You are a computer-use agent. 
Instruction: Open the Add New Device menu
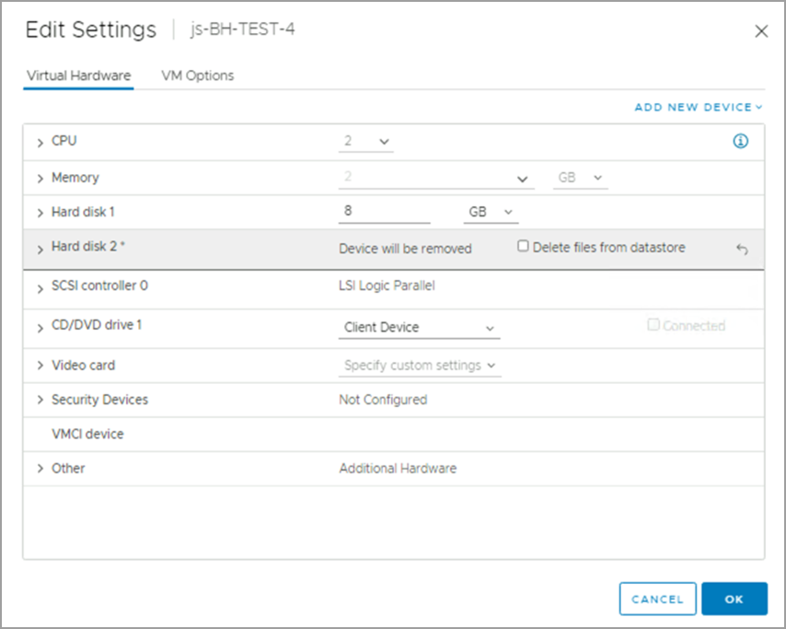[x=699, y=108]
